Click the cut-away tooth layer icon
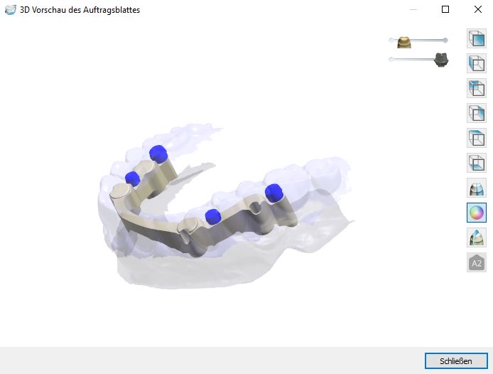The width and height of the screenshot is (493, 374). click(x=477, y=237)
